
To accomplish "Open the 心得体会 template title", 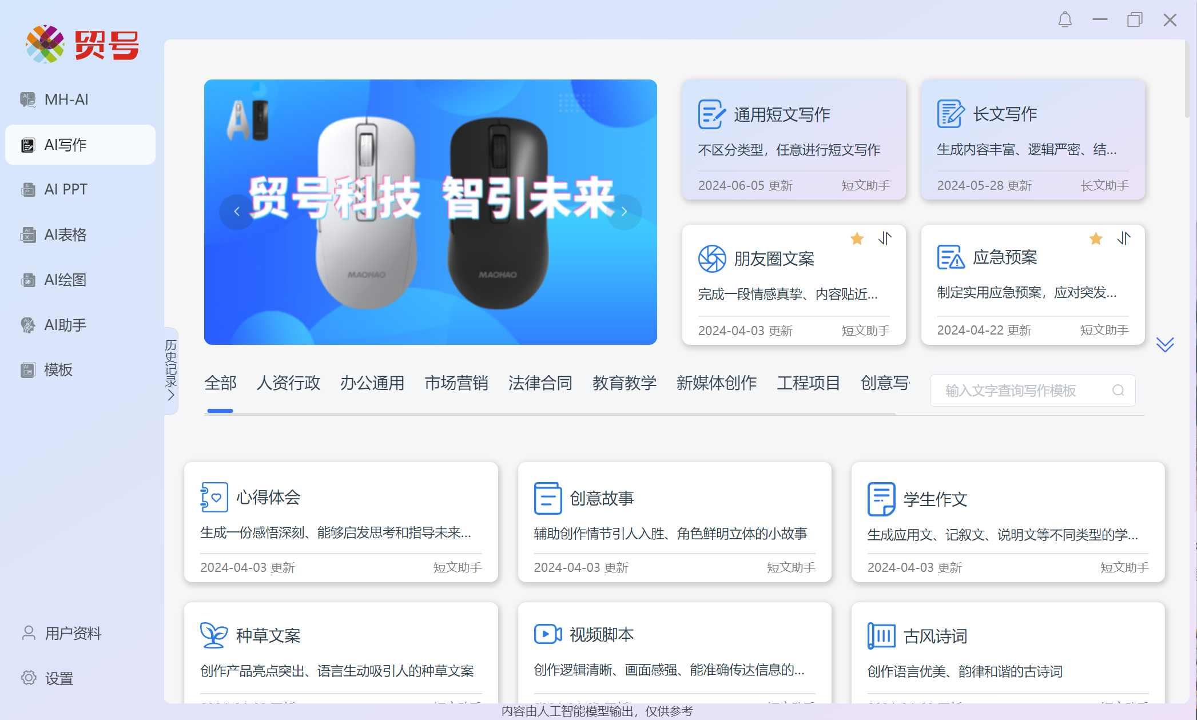I will point(268,498).
